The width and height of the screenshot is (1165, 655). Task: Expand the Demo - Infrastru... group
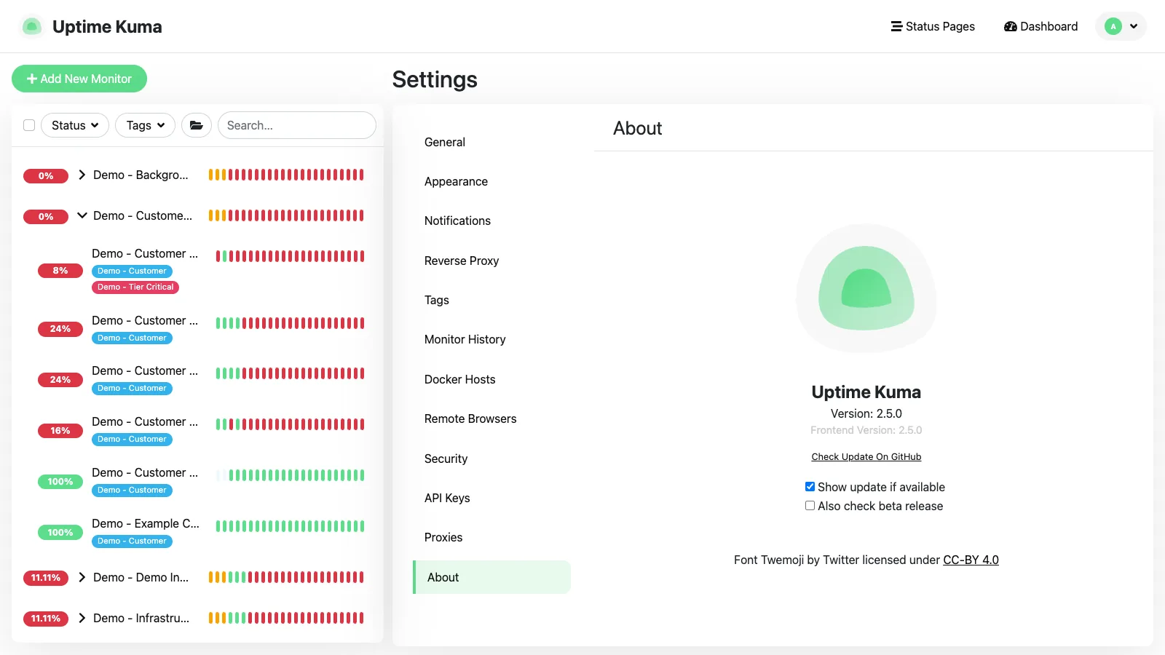coord(82,618)
